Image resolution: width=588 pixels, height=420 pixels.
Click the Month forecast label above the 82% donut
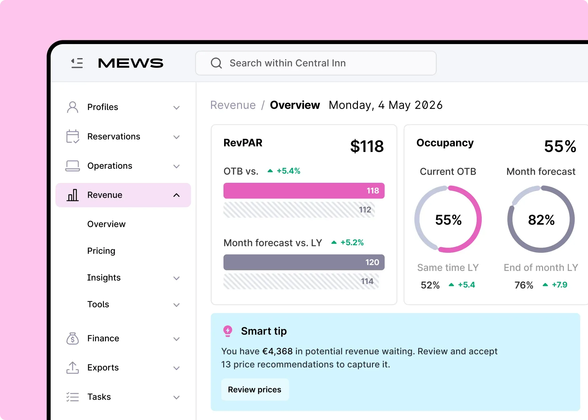click(541, 172)
